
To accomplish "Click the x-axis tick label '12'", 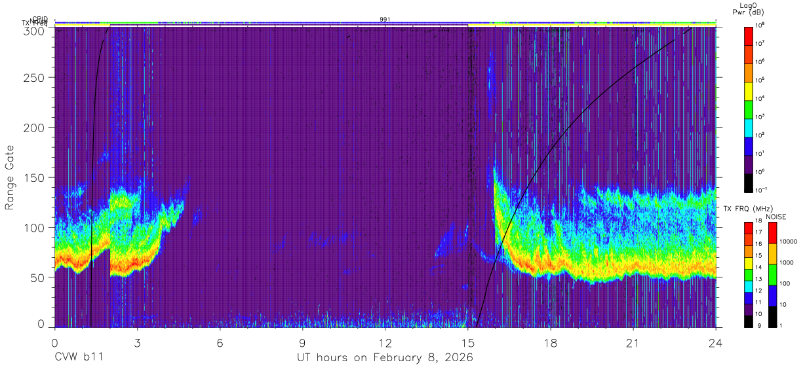I will click(x=385, y=342).
